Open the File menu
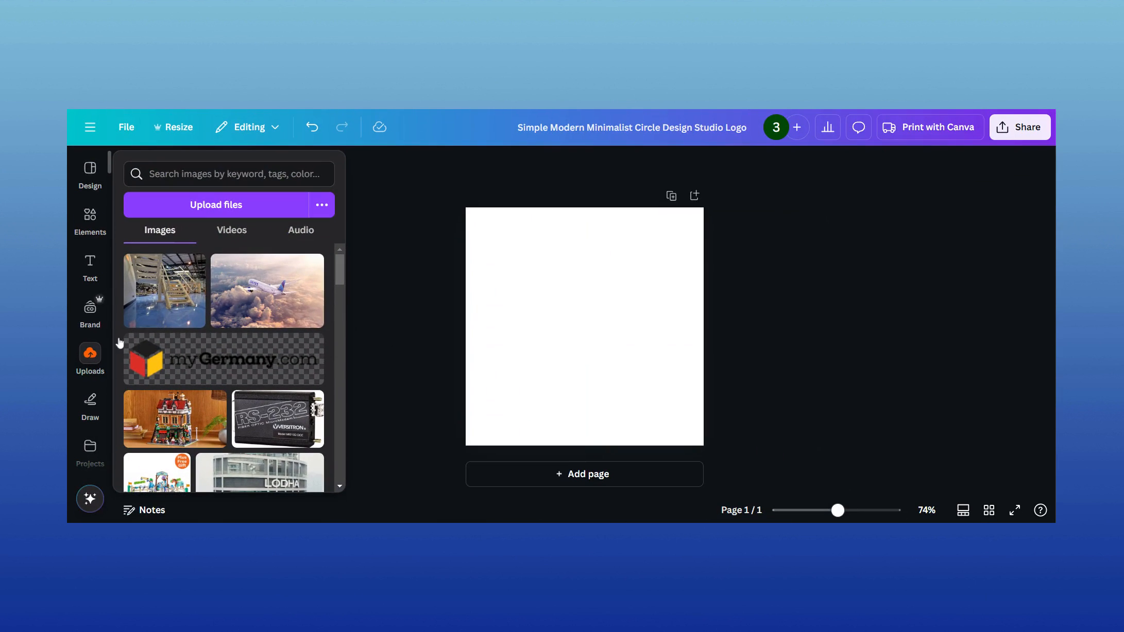 [x=126, y=127]
